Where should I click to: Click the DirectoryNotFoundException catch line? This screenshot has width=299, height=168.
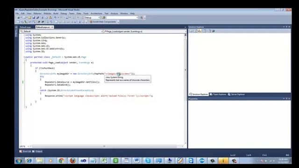point(67,90)
